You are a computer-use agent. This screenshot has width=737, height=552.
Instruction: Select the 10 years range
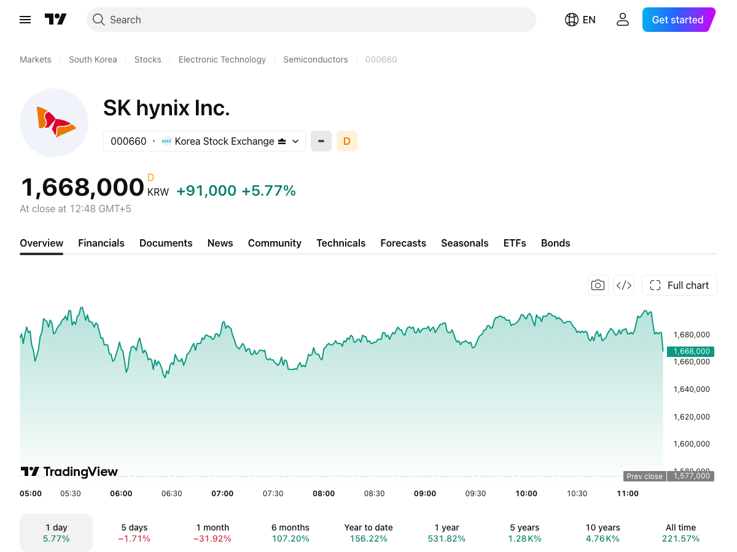coord(602,533)
